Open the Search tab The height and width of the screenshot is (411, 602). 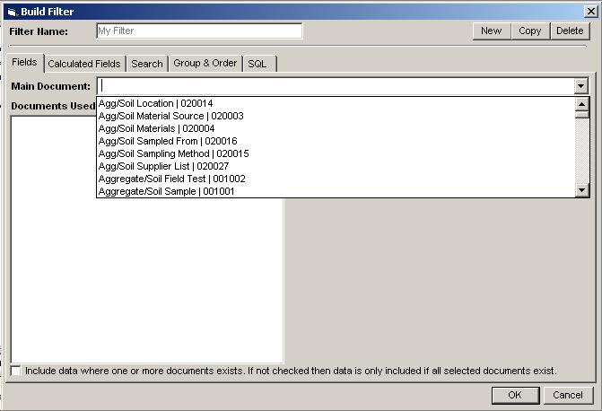tap(146, 64)
